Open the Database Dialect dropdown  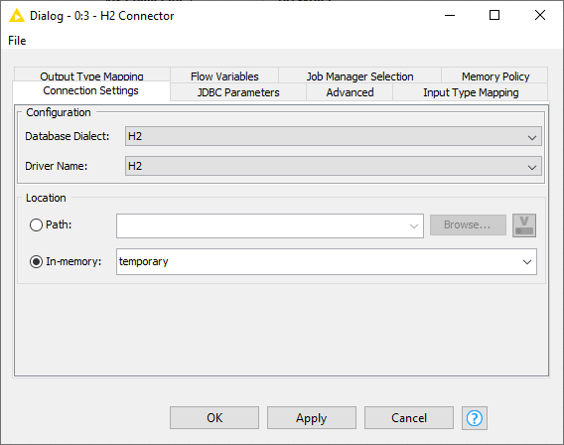[x=333, y=136]
